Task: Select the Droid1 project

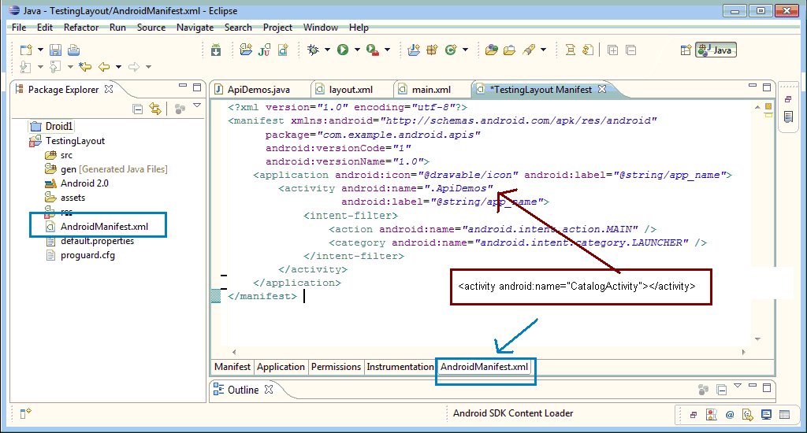Action: pyautogui.click(x=58, y=126)
